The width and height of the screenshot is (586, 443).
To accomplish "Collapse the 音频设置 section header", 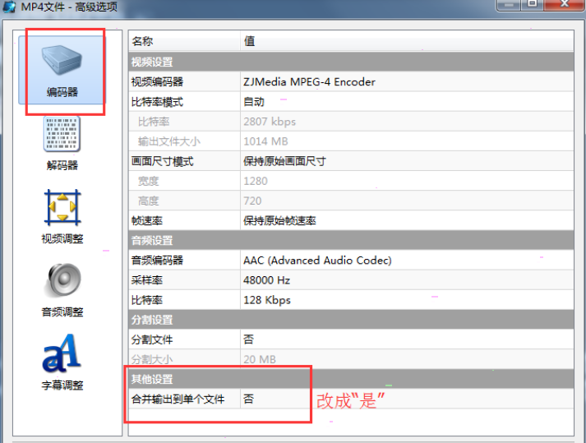I will pyautogui.click(x=153, y=241).
